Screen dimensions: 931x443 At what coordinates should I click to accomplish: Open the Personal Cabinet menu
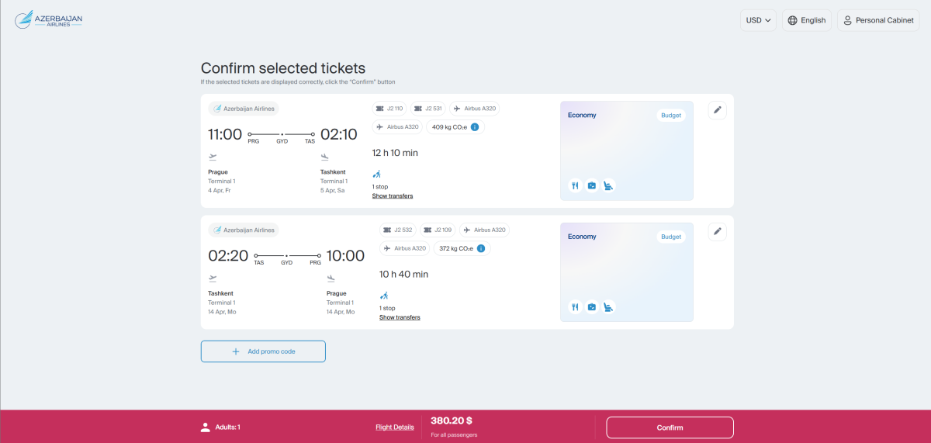click(x=878, y=20)
